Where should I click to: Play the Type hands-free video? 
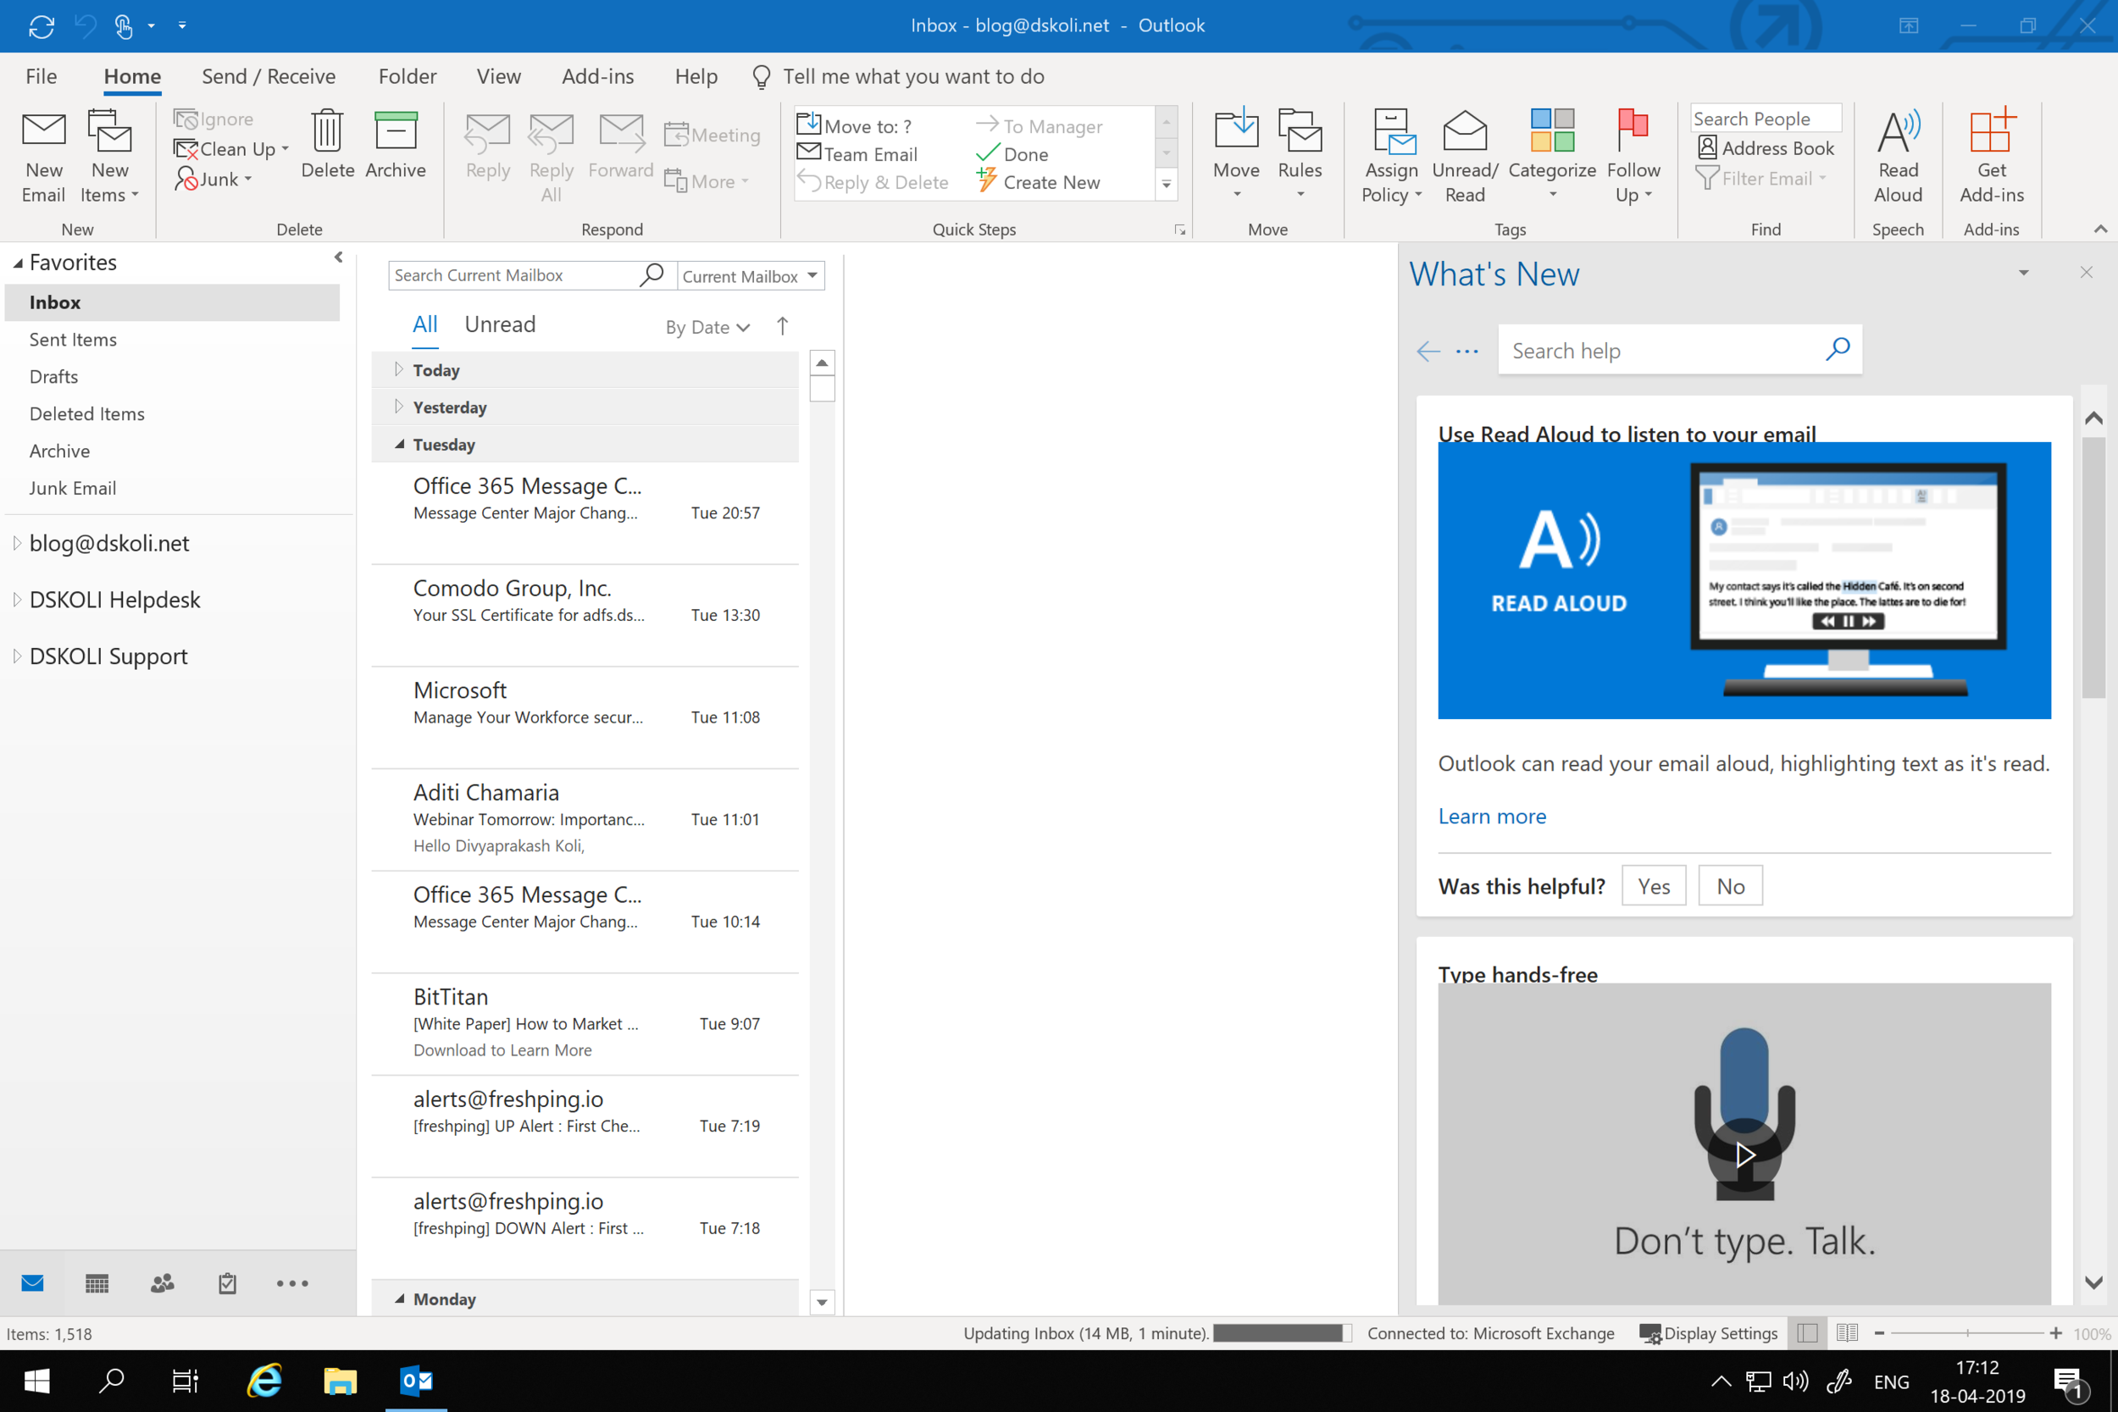click(1744, 1155)
